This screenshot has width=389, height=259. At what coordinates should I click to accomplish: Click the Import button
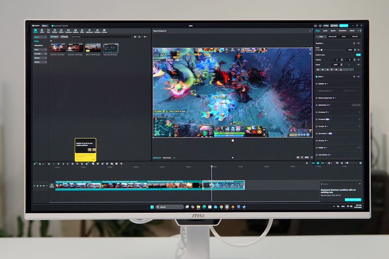[x=54, y=37]
